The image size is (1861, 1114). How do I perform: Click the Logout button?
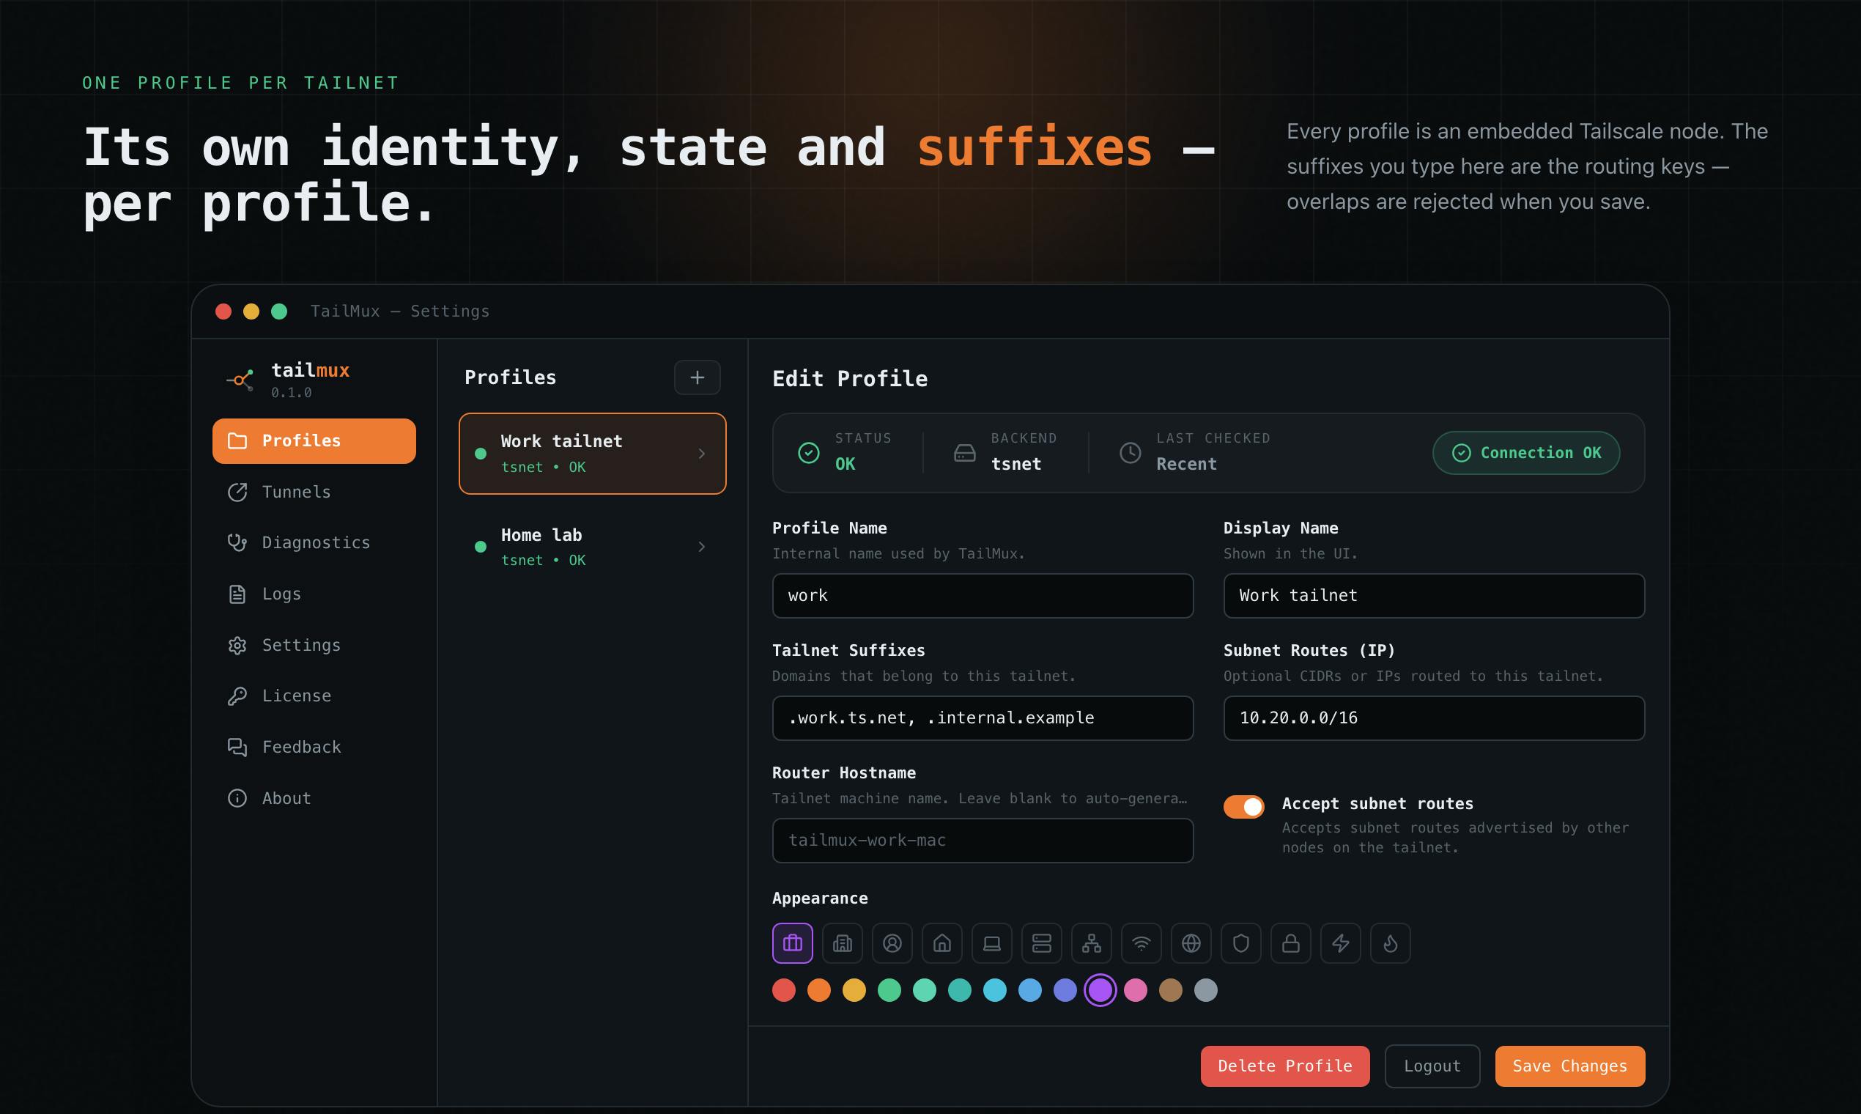tap(1432, 1066)
